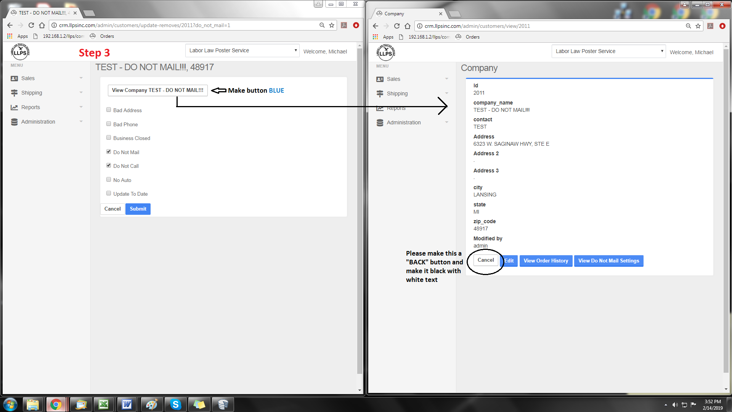
Task: Uncheck the Do Not Mail checkbox
Action: pyautogui.click(x=109, y=151)
